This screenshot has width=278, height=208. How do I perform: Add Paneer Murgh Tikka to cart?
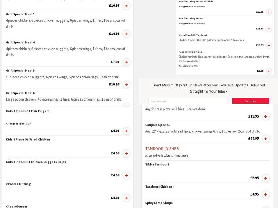point(268,70)
